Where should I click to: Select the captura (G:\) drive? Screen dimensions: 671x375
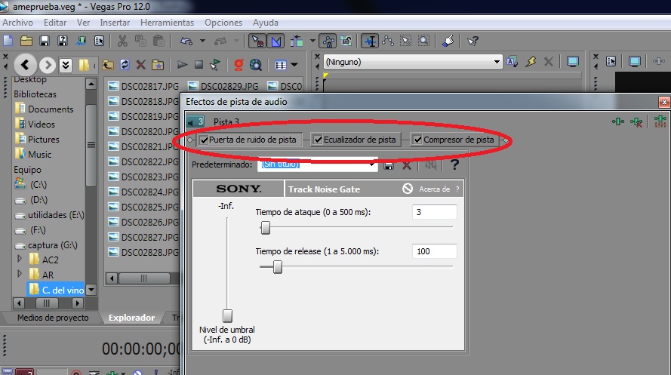coord(46,245)
